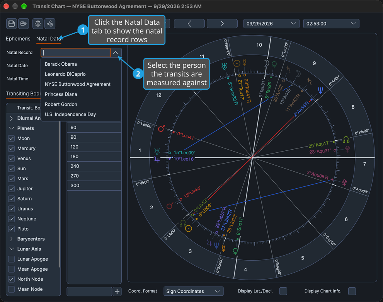Uncheck the Saturn checkbox
This screenshot has width=383, height=302.
click(x=12, y=199)
